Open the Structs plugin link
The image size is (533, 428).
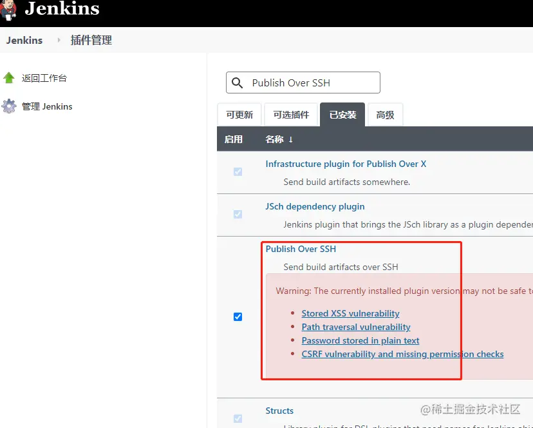[x=279, y=411]
